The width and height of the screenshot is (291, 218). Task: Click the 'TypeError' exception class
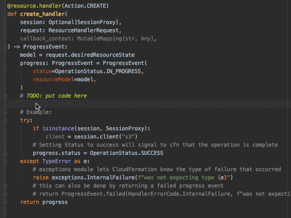56,161
